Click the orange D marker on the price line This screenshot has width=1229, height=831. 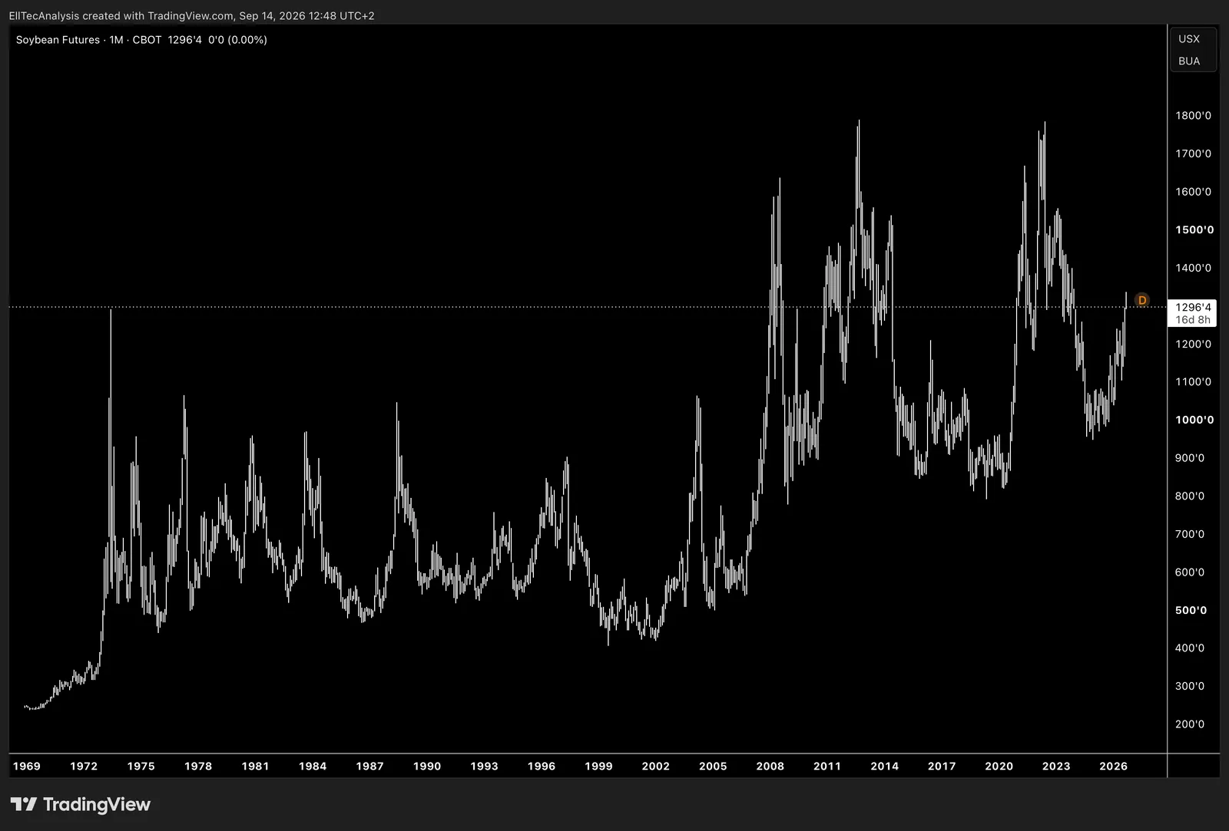[1142, 300]
